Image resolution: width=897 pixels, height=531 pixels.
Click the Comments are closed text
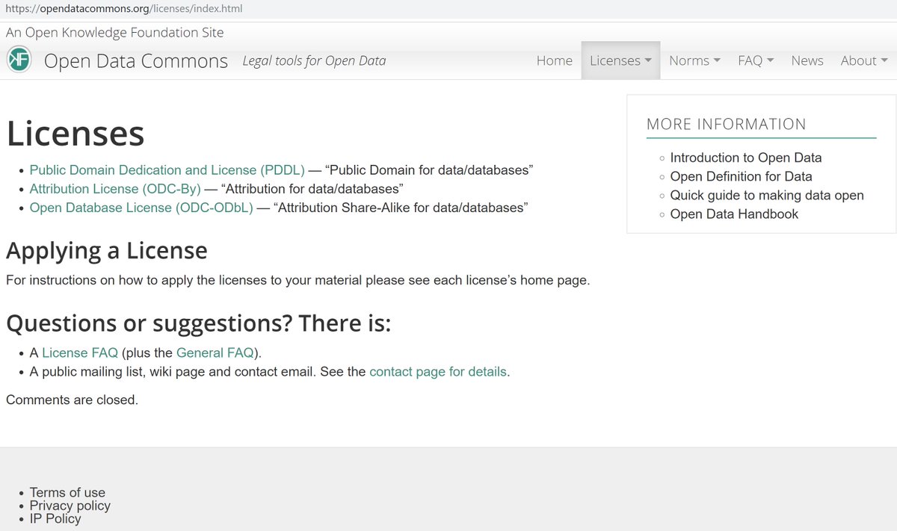[72, 400]
